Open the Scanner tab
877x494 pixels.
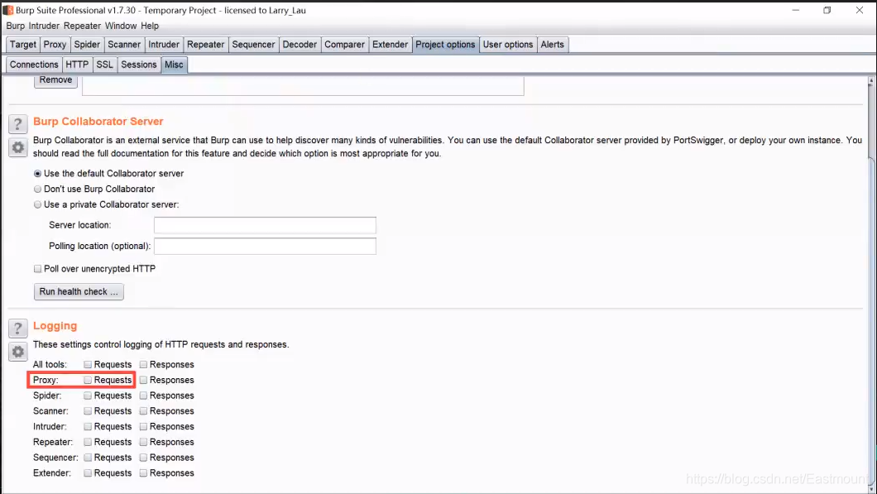point(124,45)
